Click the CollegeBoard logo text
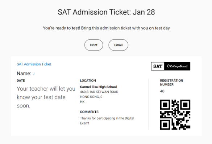The height and width of the screenshot is (144, 212). tap(179, 66)
